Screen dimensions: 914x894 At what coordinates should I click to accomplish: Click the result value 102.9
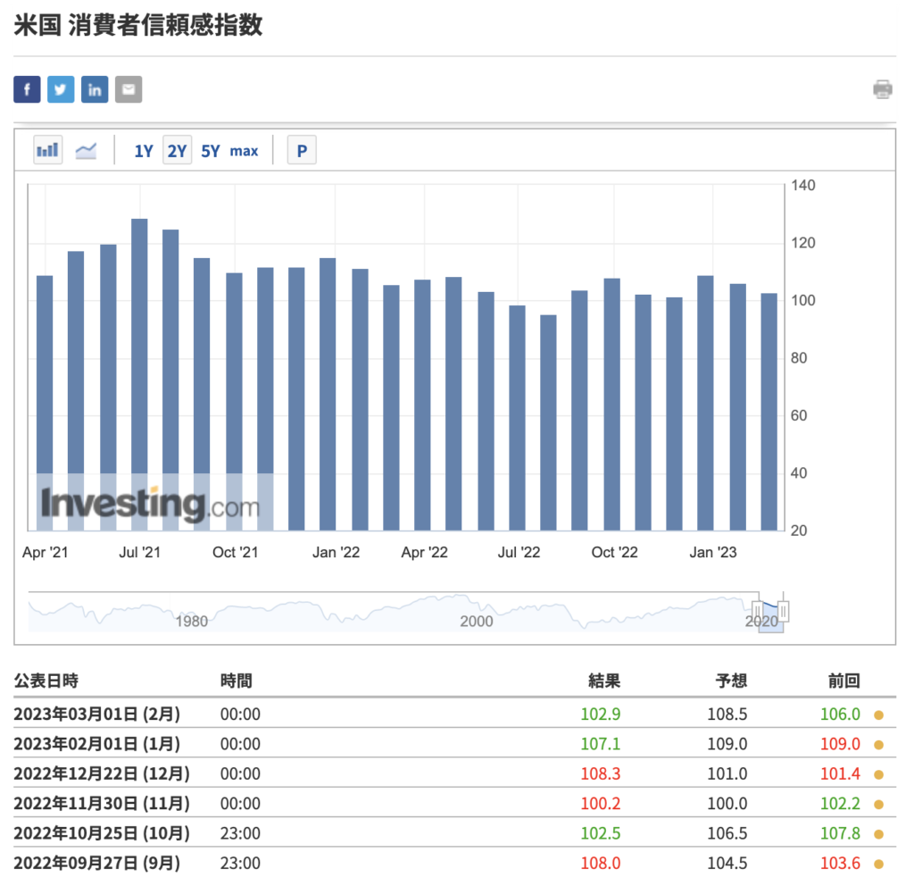(x=601, y=714)
